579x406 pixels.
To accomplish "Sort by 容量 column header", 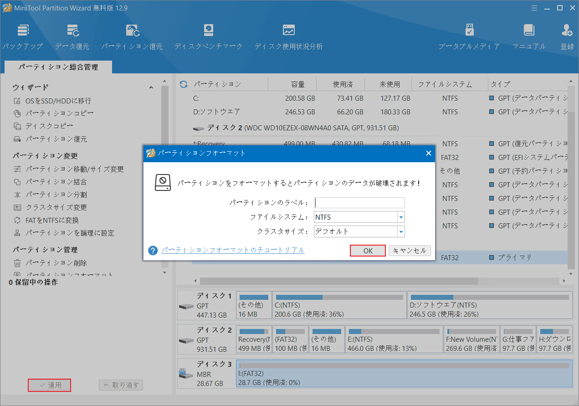I will pos(298,84).
